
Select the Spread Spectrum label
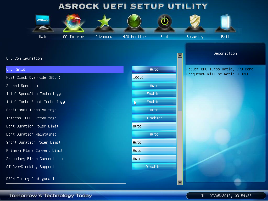22,86
